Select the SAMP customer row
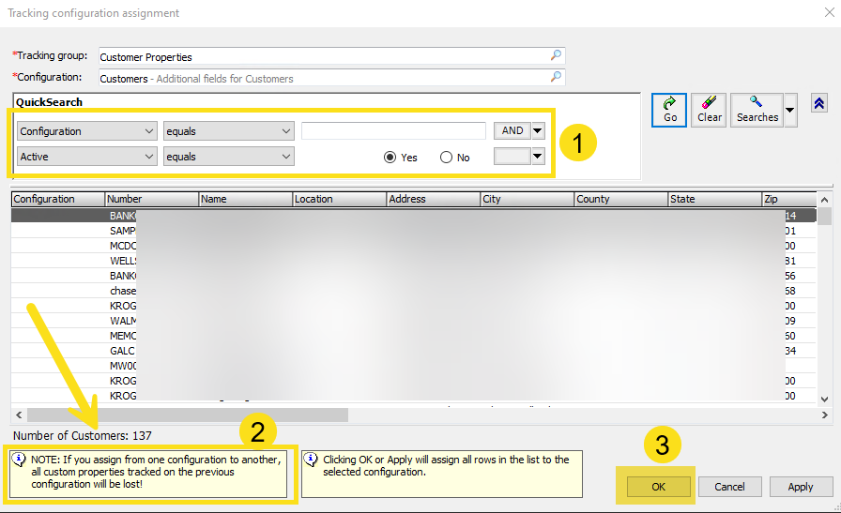The width and height of the screenshot is (841, 513). [x=414, y=231]
